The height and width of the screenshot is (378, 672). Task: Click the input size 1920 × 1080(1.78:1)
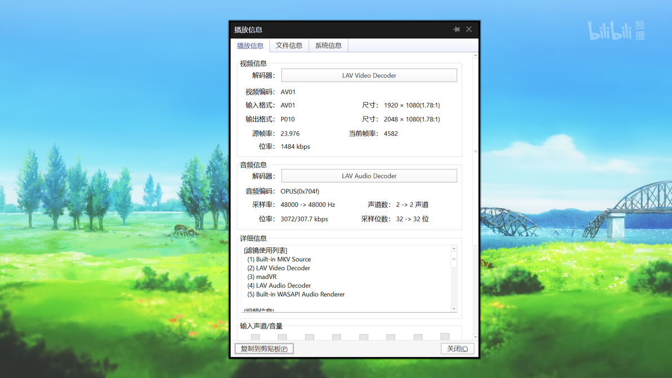(412, 105)
